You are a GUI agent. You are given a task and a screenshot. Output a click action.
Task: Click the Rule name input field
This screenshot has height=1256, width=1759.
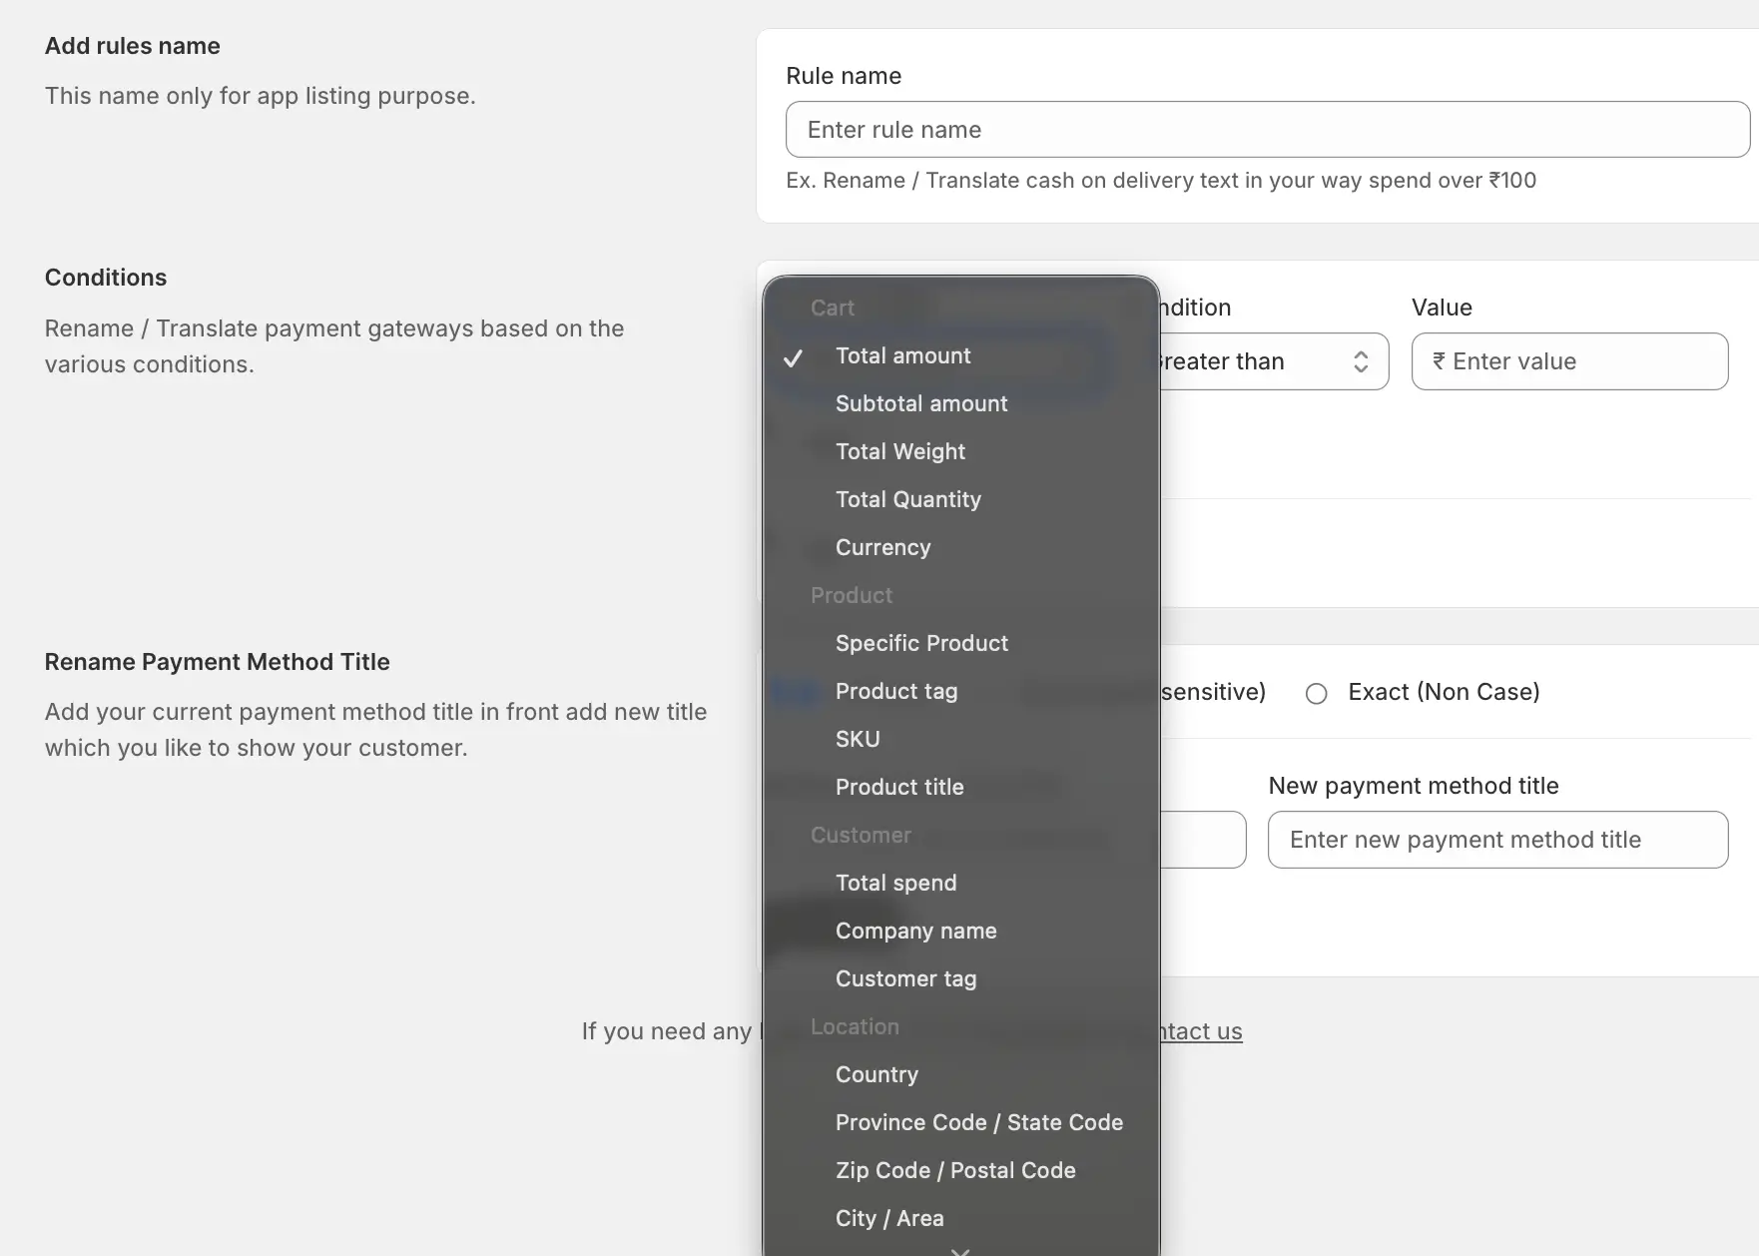[x=1268, y=129]
